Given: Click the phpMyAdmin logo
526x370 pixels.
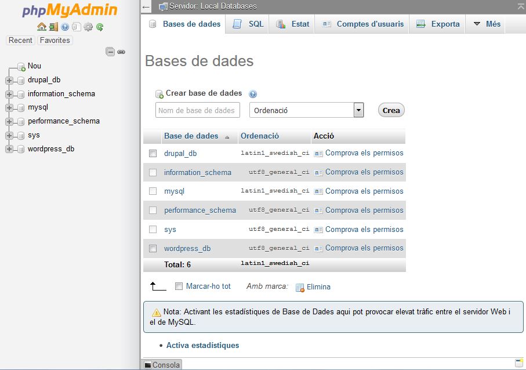Looking at the screenshot, I should point(70,10).
